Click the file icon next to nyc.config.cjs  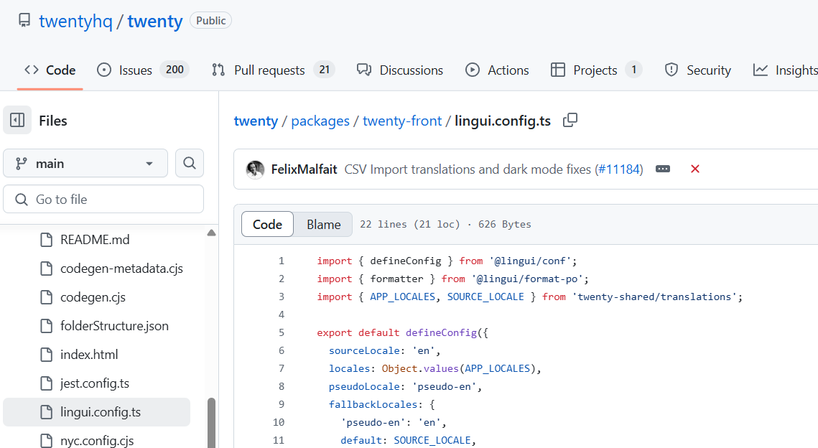(47, 441)
